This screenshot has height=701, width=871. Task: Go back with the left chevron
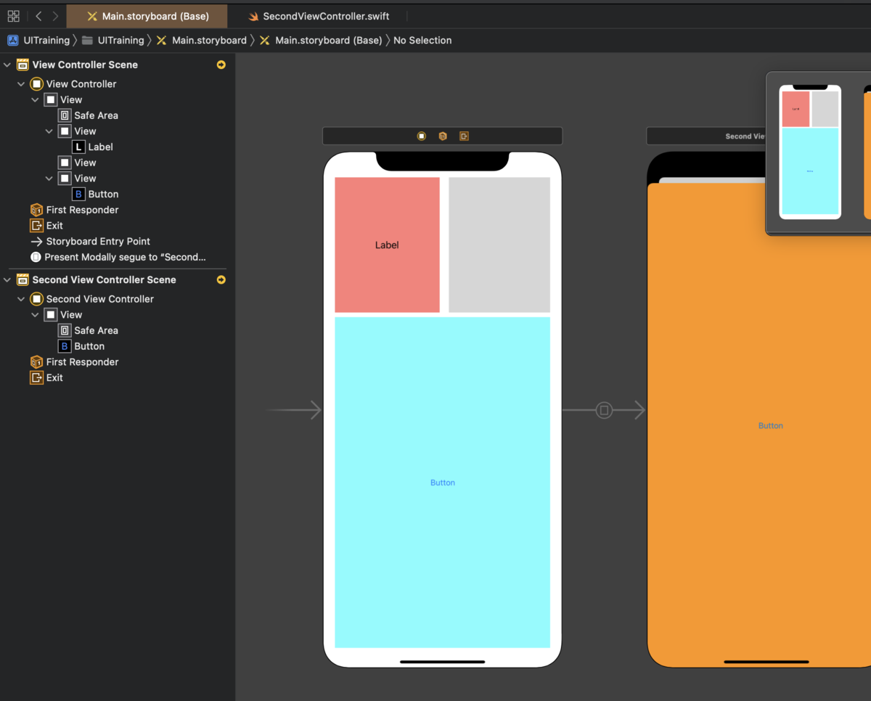click(38, 16)
